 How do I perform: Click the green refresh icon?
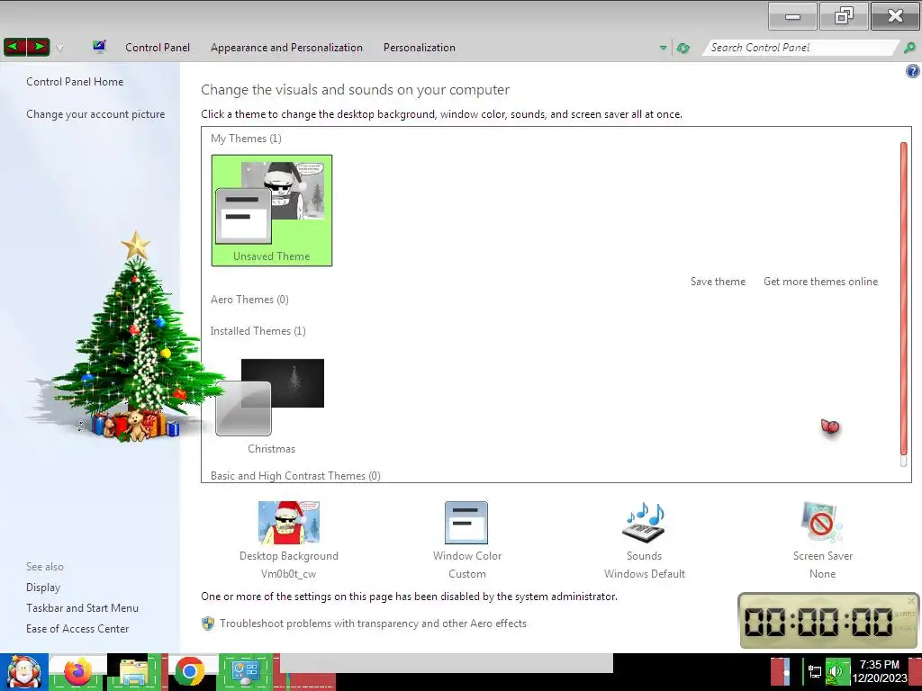tap(682, 48)
